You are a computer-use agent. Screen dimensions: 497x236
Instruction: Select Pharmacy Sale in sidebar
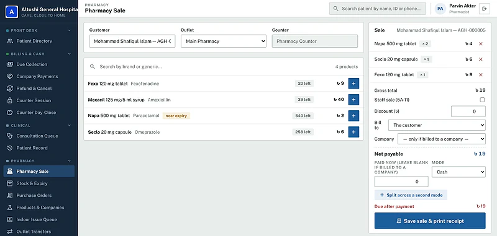(x=39, y=171)
